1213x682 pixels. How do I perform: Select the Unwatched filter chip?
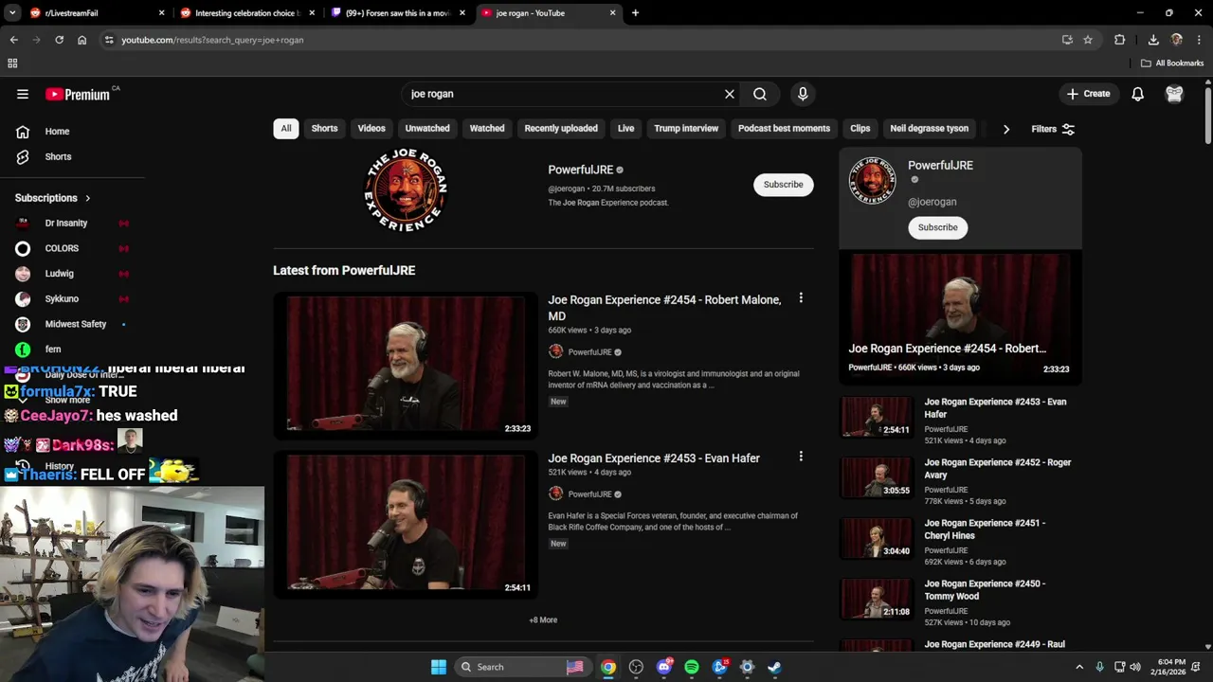coord(427,128)
